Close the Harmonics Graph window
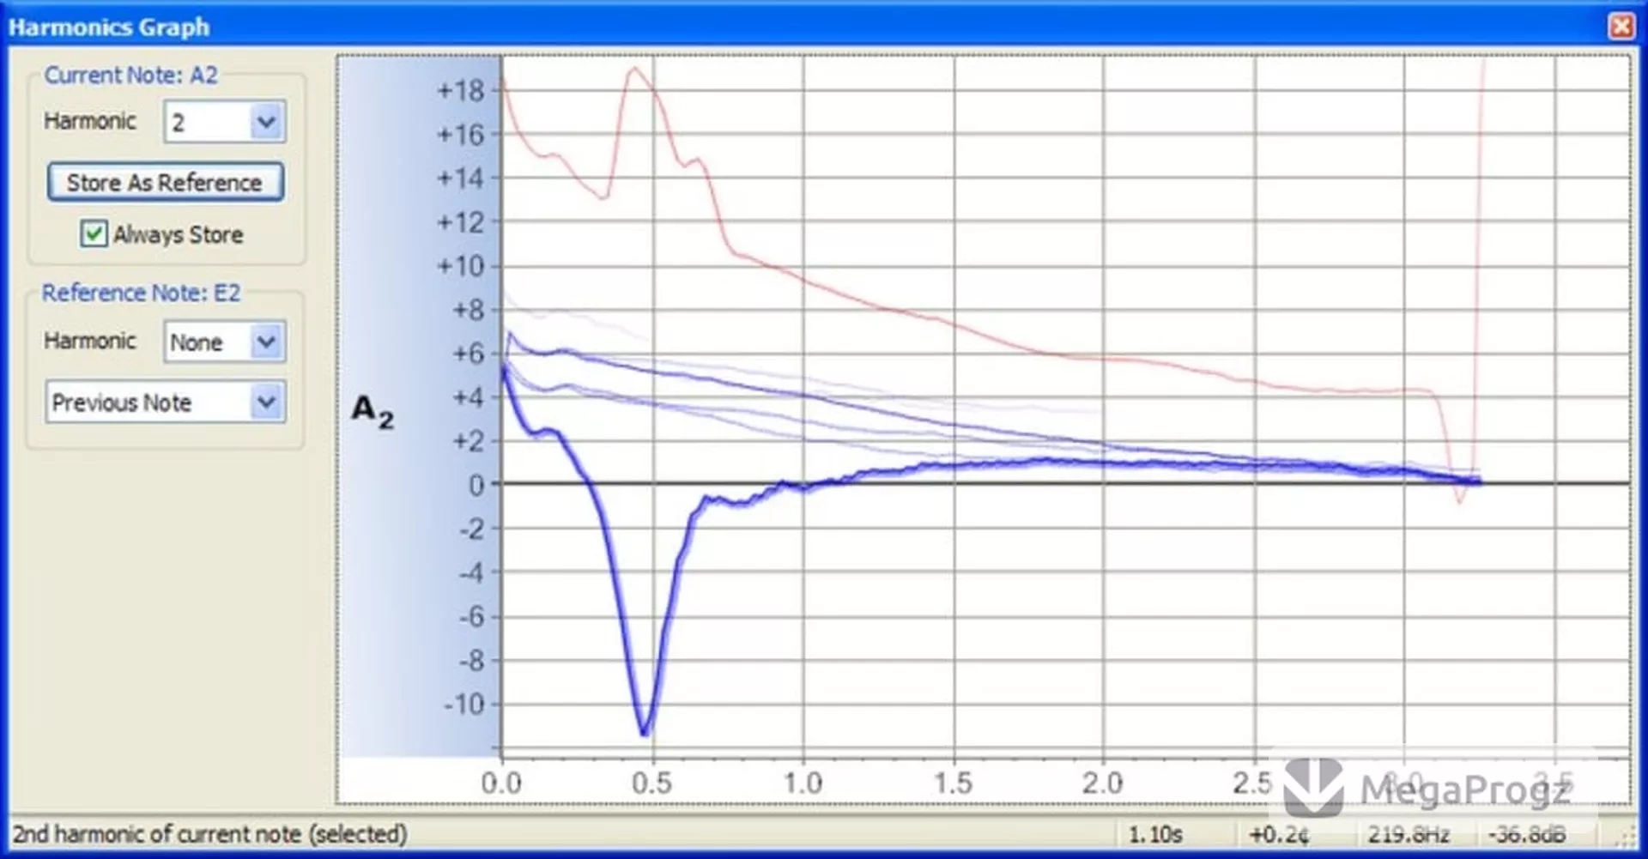 [x=1621, y=26]
